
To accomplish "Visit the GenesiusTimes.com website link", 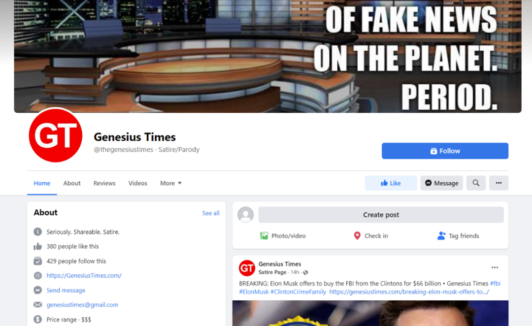I will [84, 275].
